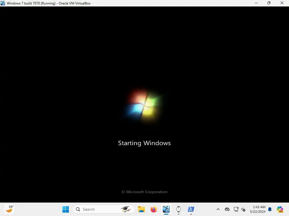Launch Firefox from the taskbar
289x216 pixels.
point(154,209)
